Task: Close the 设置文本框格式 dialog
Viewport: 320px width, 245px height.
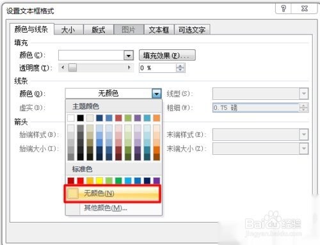Action: click(305, 8)
